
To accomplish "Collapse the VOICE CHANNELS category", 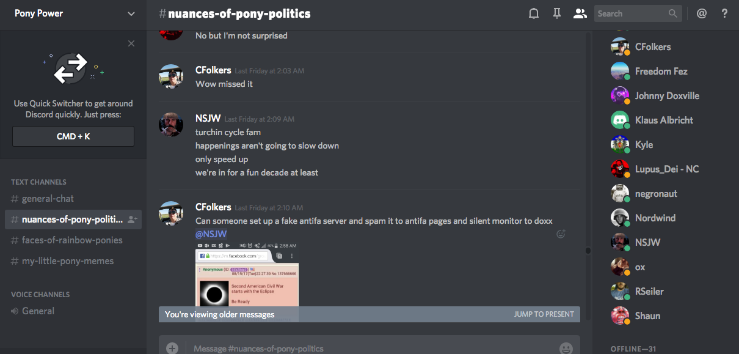I will (40, 294).
